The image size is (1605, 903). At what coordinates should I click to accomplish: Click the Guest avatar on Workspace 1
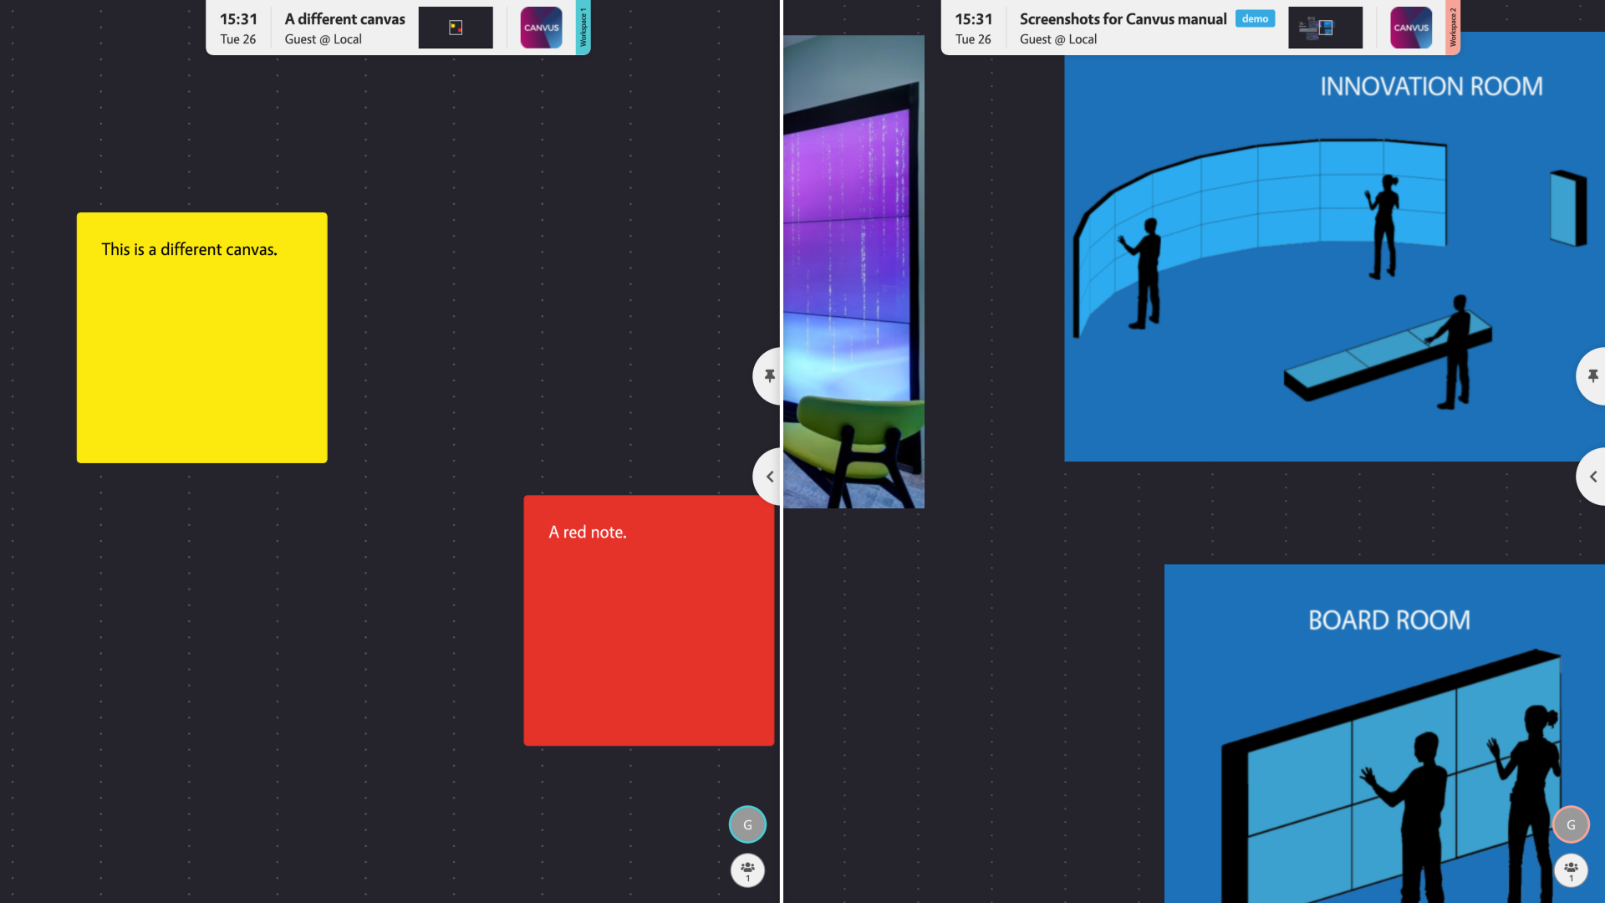[746, 824]
